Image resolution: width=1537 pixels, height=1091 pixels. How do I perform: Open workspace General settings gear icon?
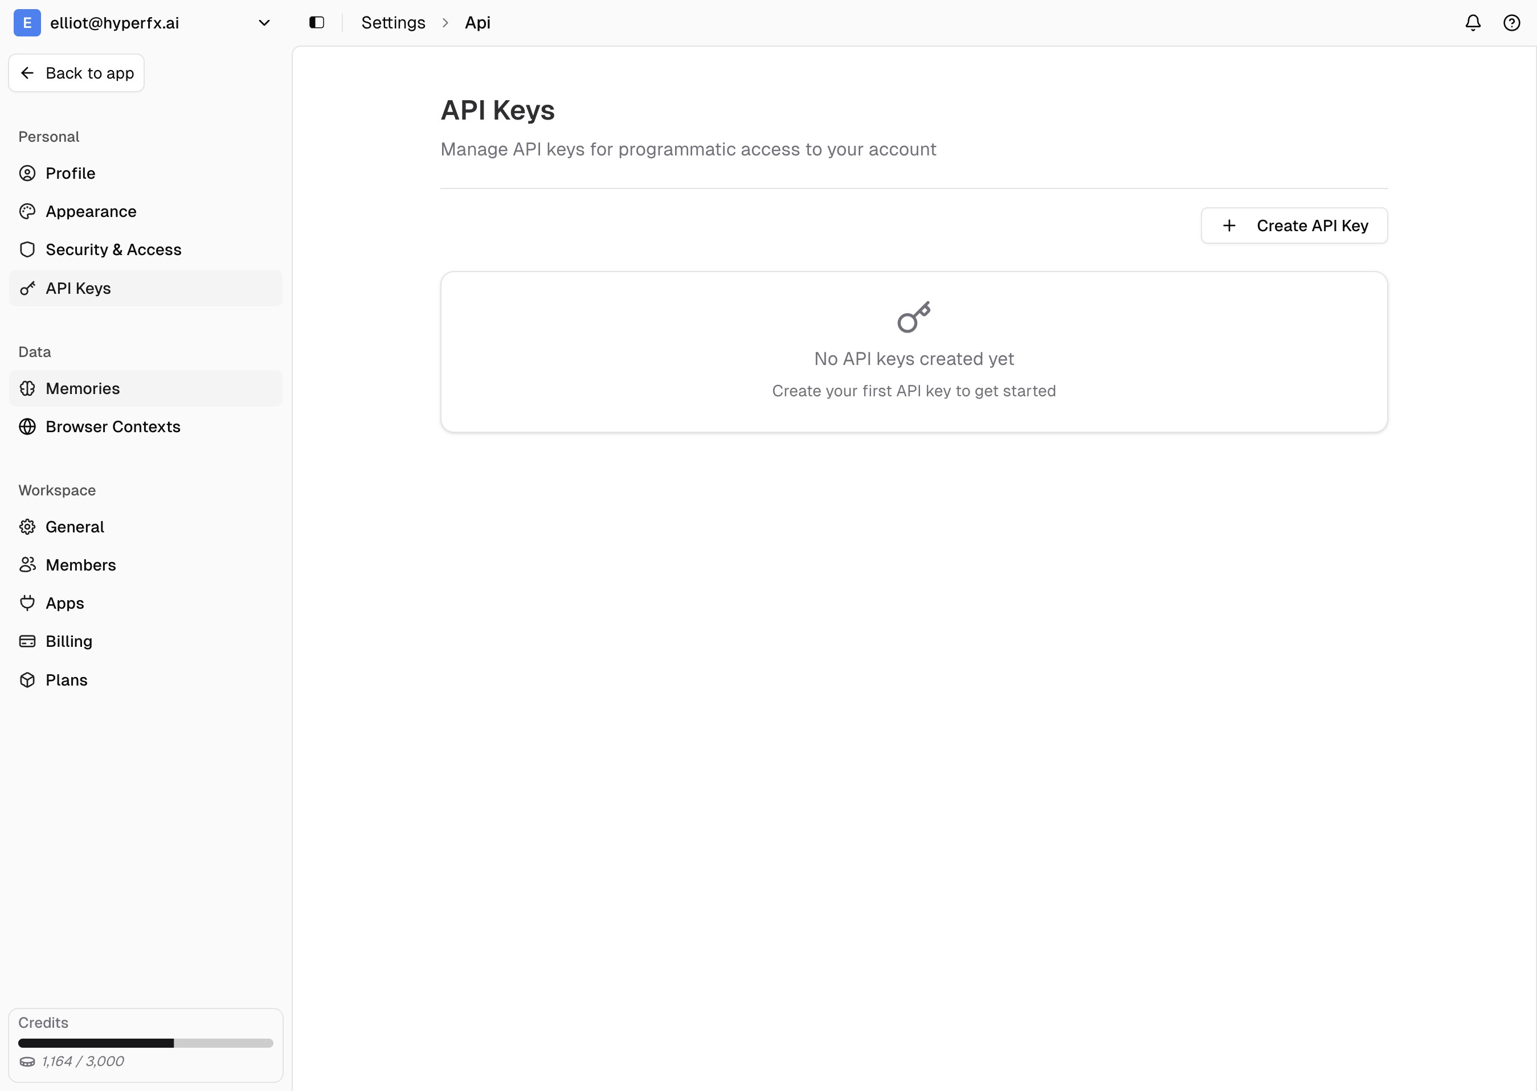pos(27,527)
